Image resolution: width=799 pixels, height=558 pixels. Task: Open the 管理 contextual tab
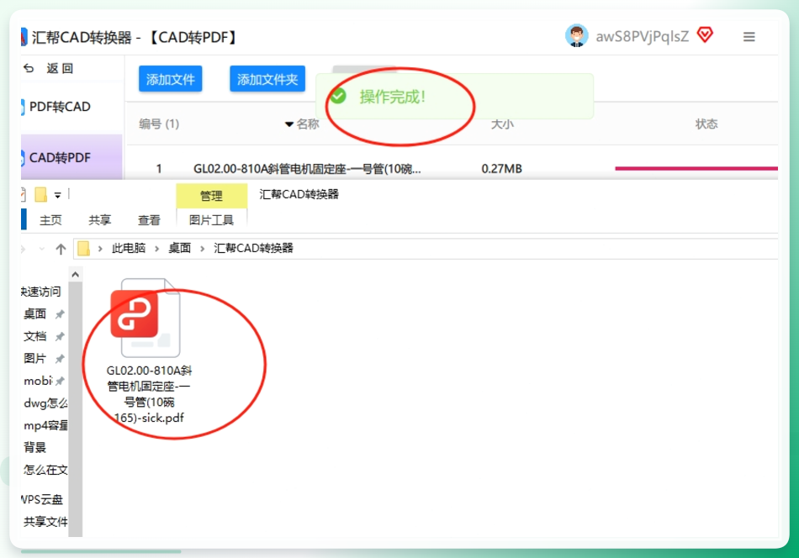[211, 196]
